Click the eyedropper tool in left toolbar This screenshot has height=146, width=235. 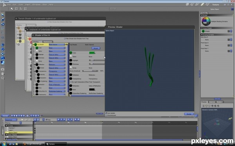pos(3,32)
